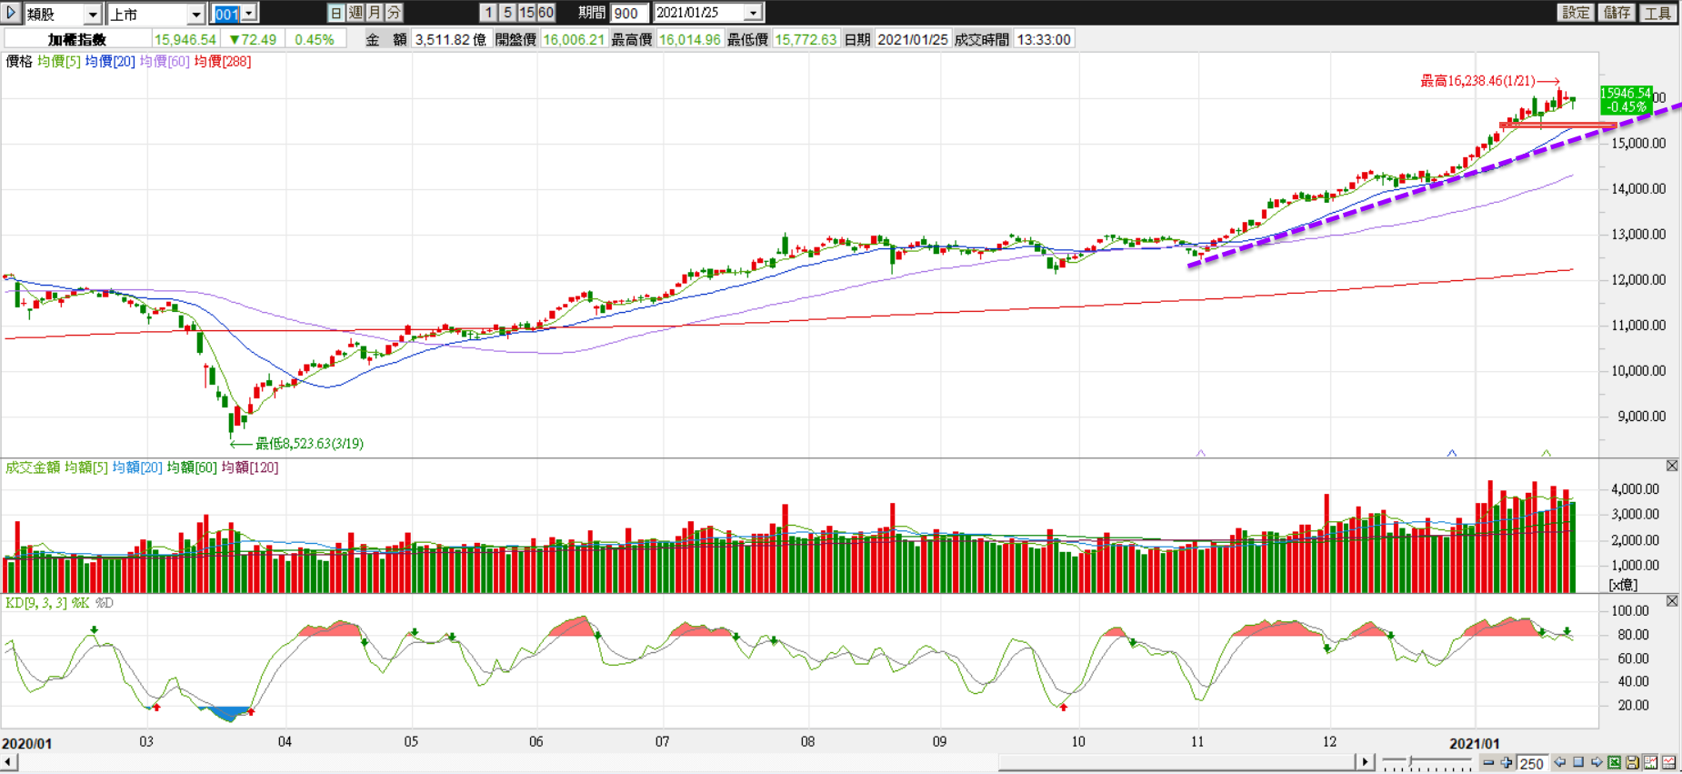Click the zoom slider handle
This screenshot has width=1682, height=774.
pos(1411,761)
